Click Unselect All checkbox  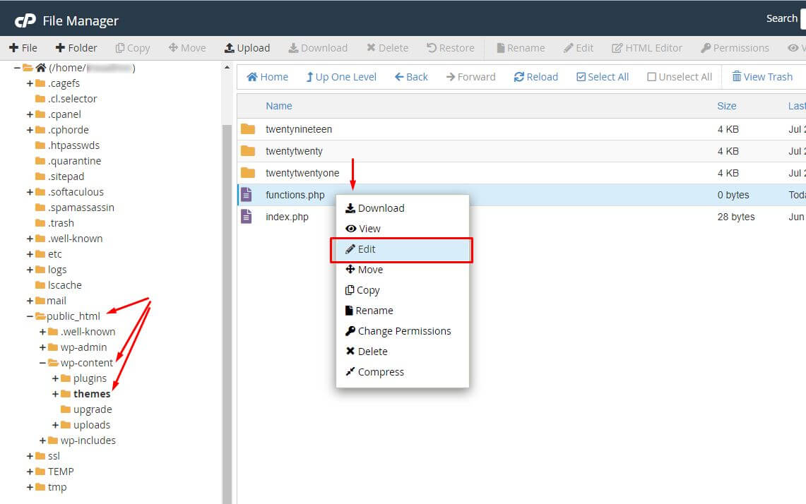point(680,76)
